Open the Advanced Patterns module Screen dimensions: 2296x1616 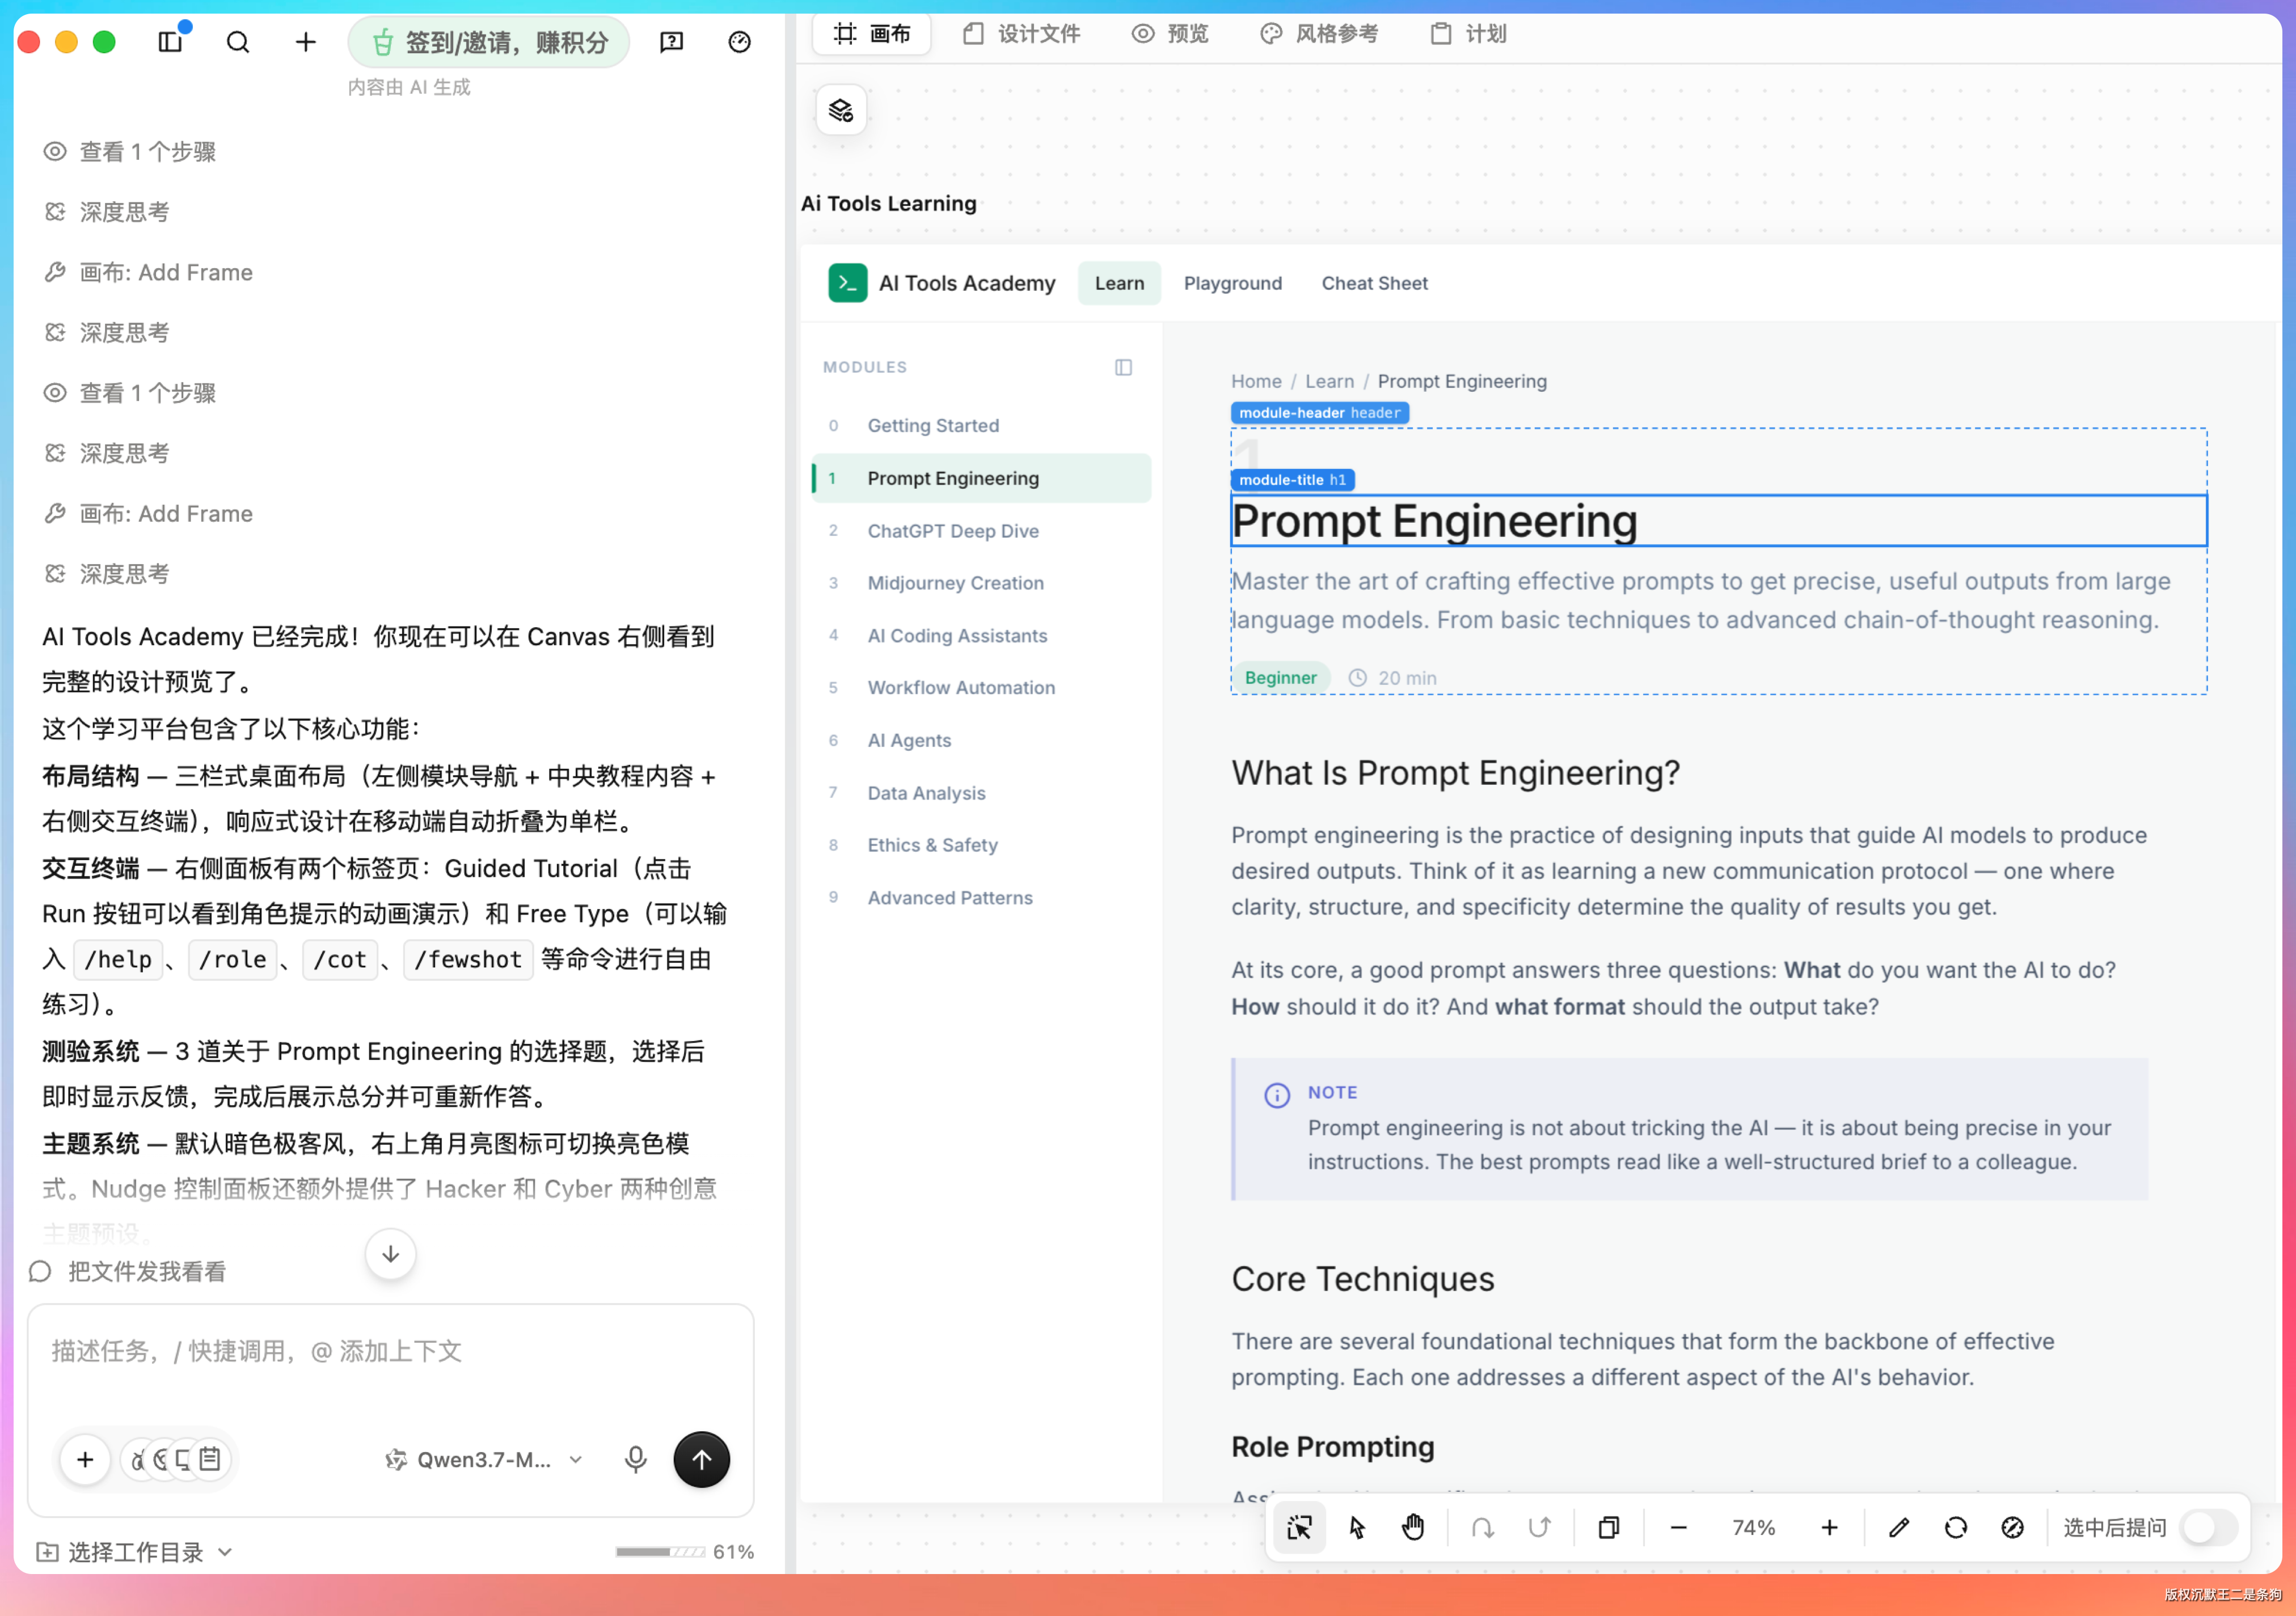click(x=982, y=898)
